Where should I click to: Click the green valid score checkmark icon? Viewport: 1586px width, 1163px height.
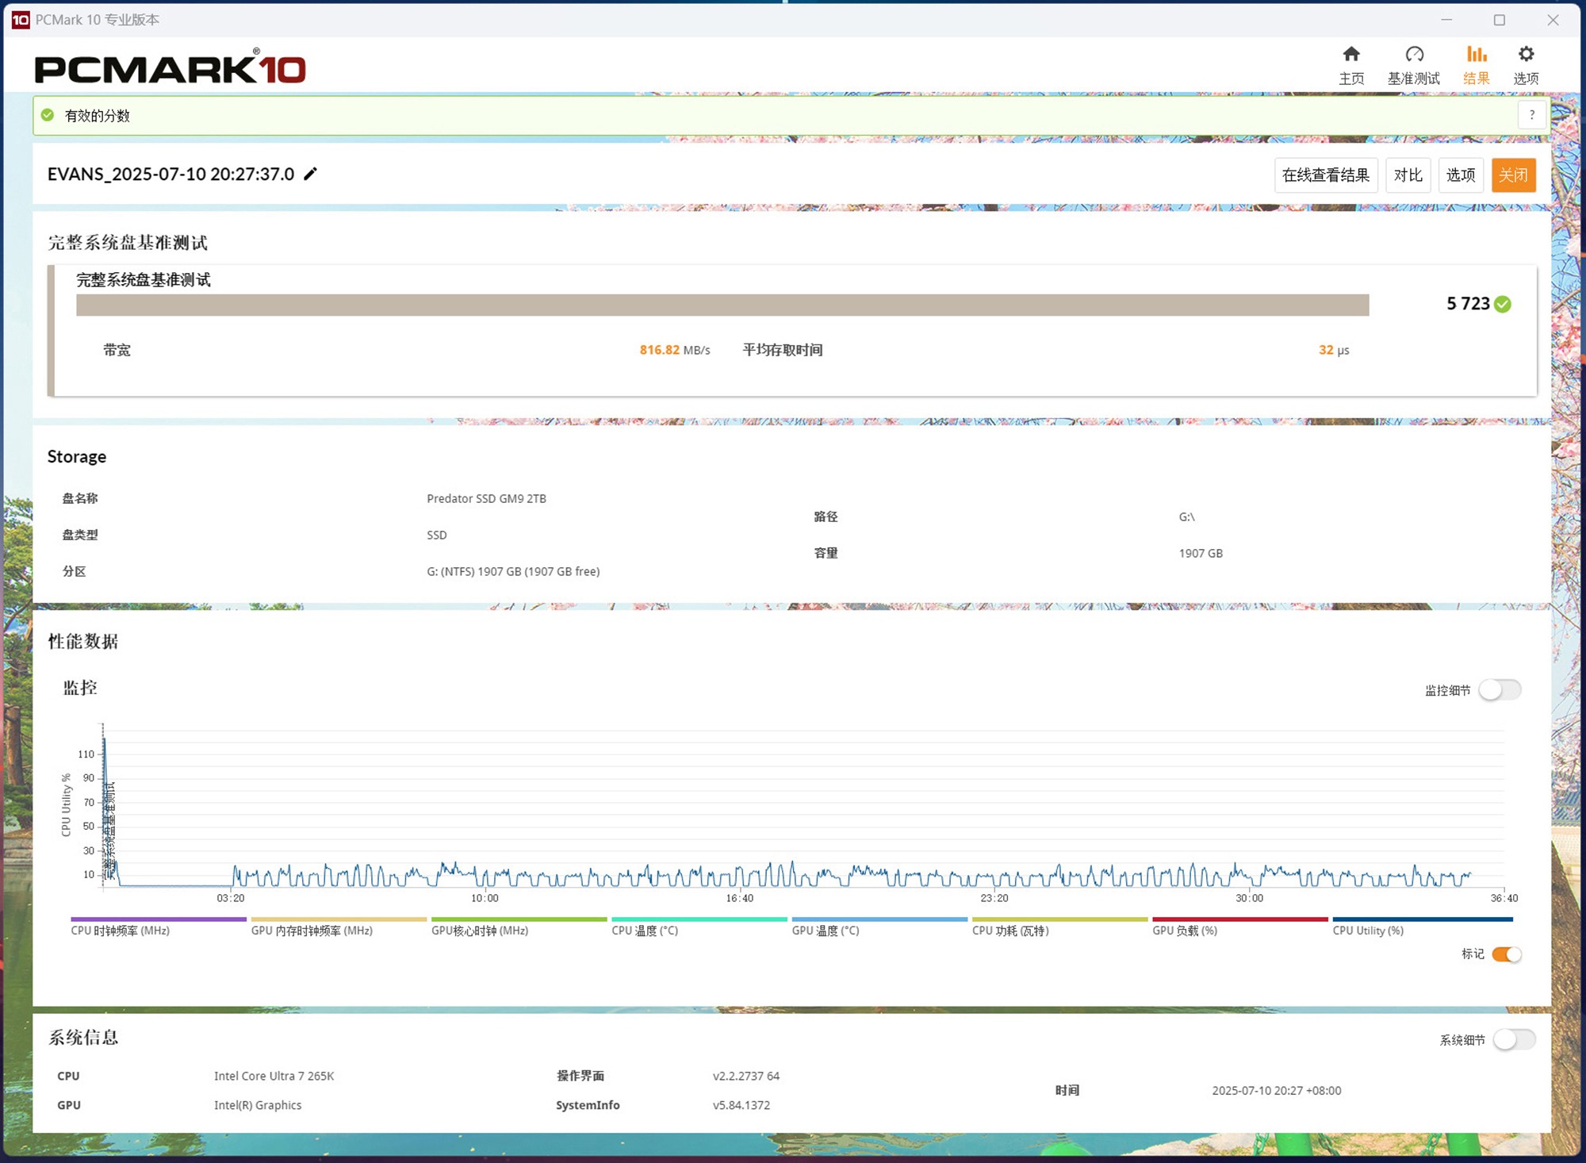coord(48,115)
